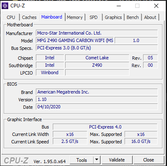The image size is (167, 166).
Task: Click the LPCIO value Winbond
Action: (50, 72)
